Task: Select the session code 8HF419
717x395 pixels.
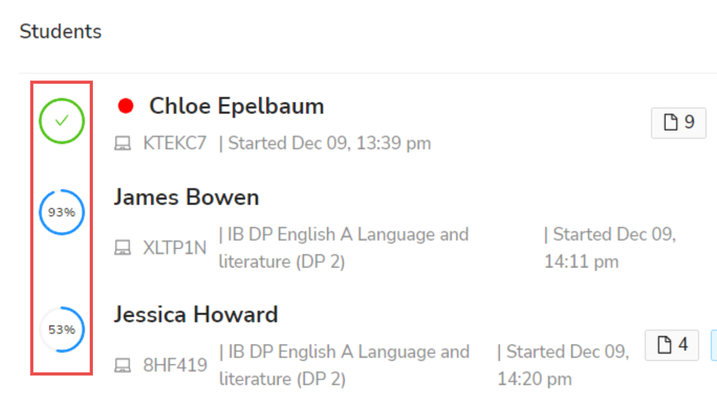Action: [175, 366]
